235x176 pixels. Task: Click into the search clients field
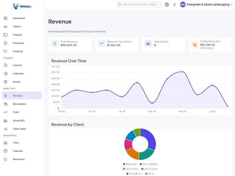pos(139,4)
